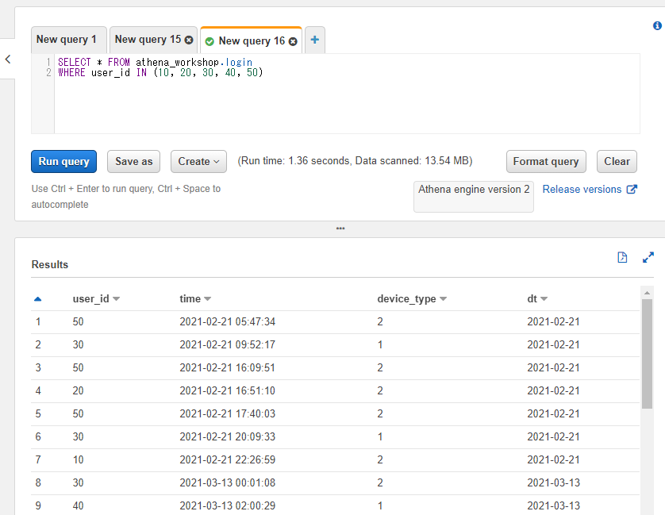Image resolution: width=665 pixels, height=515 pixels.
Task: Sort by the dt column
Action: tap(537, 298)
